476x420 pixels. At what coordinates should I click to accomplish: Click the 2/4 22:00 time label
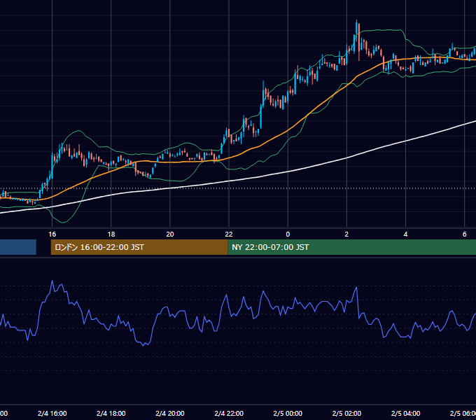click(229, 413)
